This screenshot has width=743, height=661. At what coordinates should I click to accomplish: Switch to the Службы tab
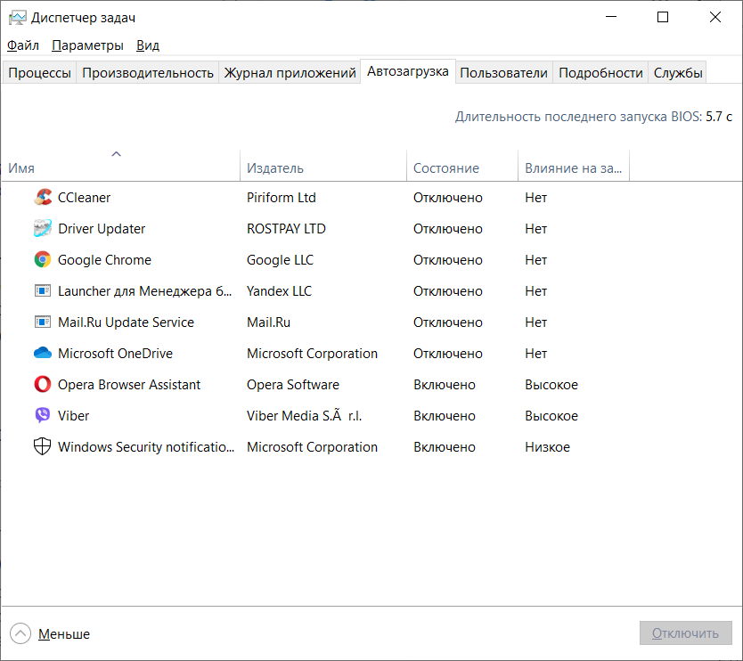click(678, 73)
